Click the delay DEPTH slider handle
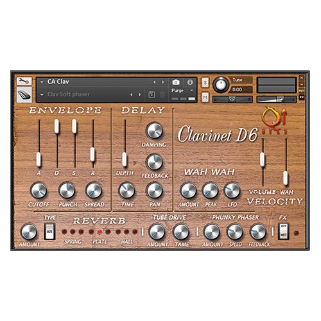The image size is (321, 321). [x=125, y=159]
